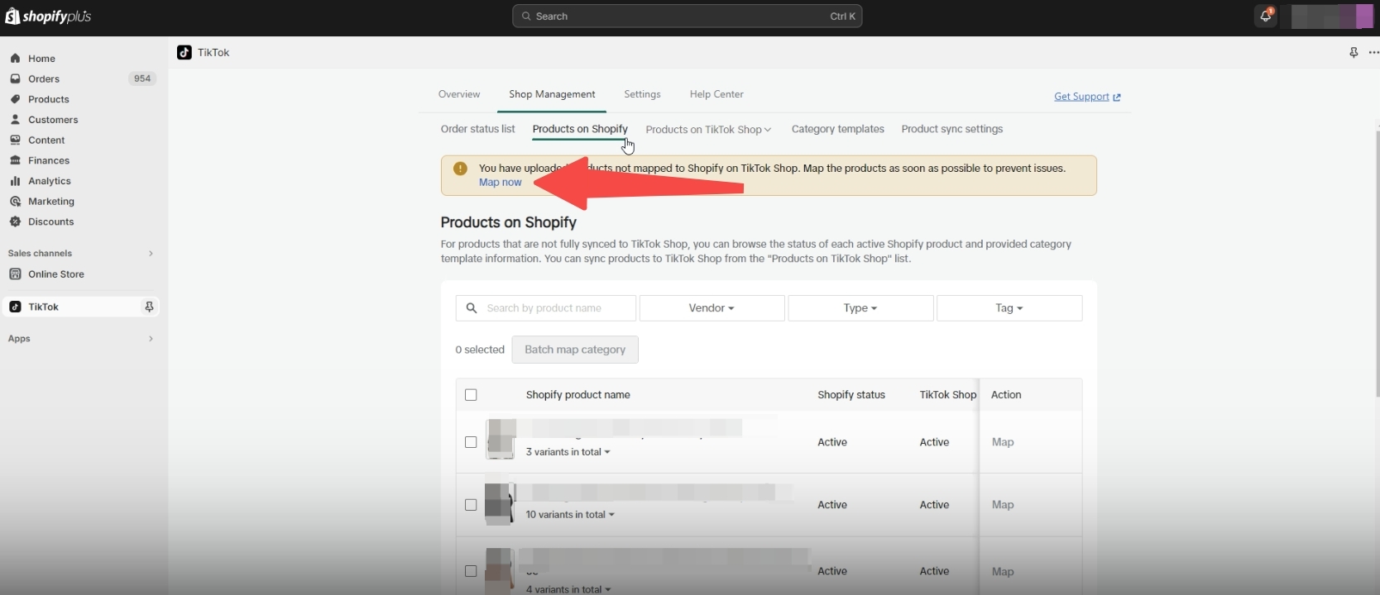Switch to the Settings tab
Screen dimensions: 1380x595
(642, 94)
